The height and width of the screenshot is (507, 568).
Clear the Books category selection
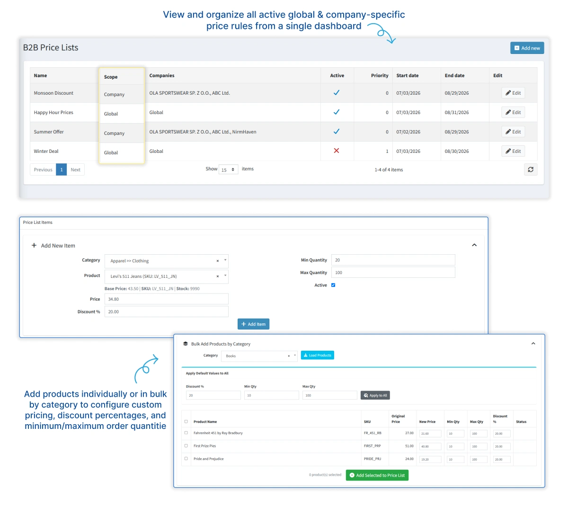[x=289, y=356]
